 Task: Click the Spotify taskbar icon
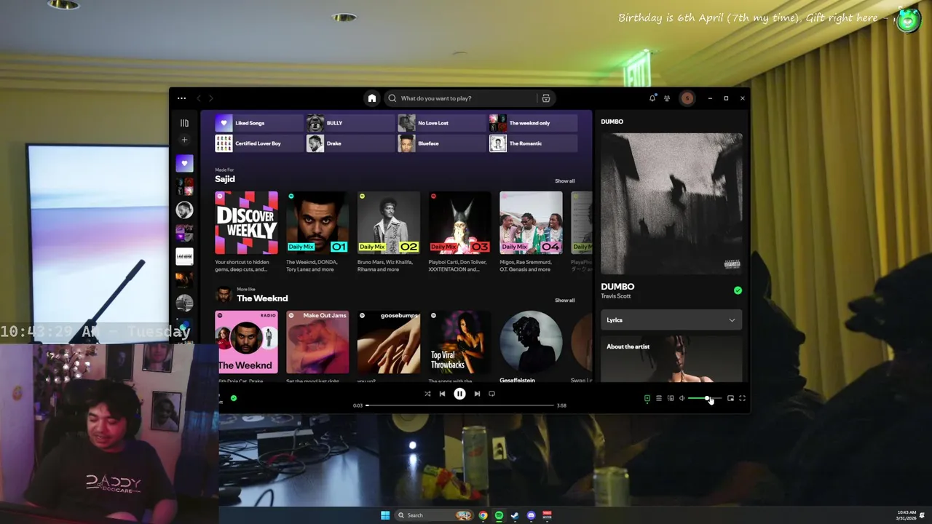pos(499,515)
